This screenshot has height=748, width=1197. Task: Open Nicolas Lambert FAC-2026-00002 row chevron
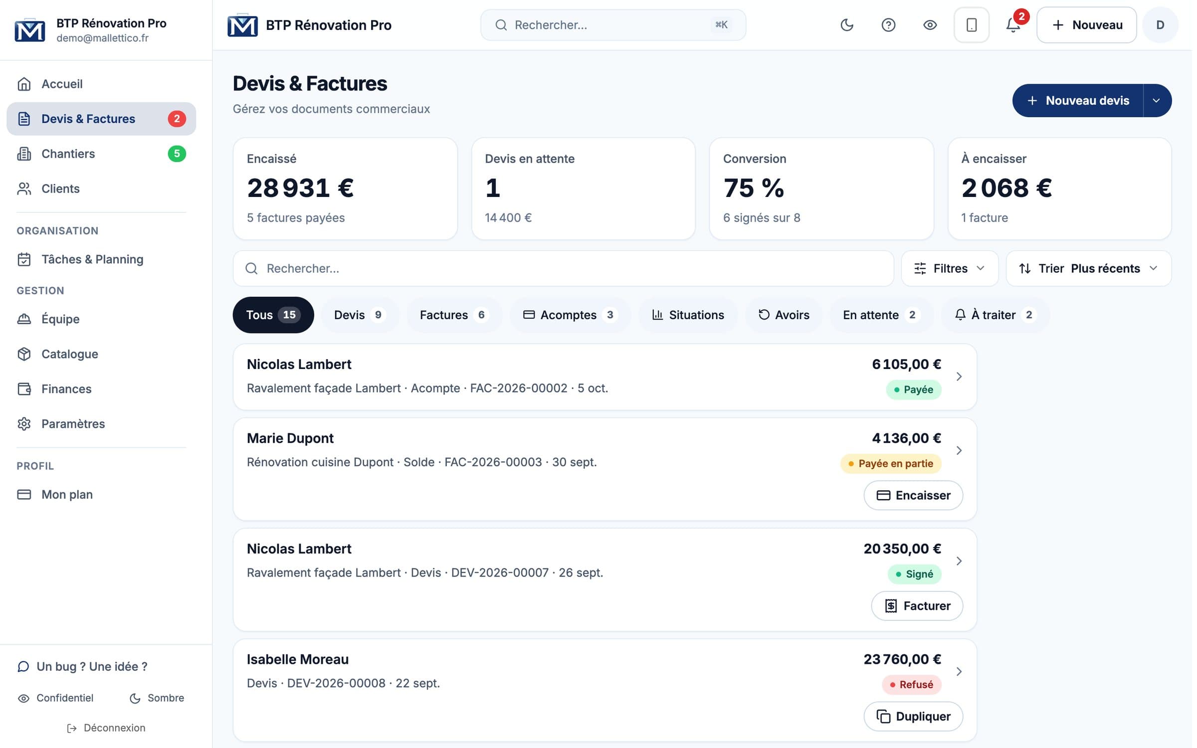(x=959, y=376)
